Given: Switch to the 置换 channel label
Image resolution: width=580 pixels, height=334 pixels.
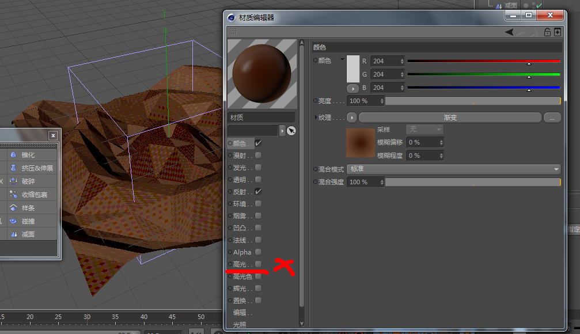Looking at the screenshot, I should pos(240,301).
